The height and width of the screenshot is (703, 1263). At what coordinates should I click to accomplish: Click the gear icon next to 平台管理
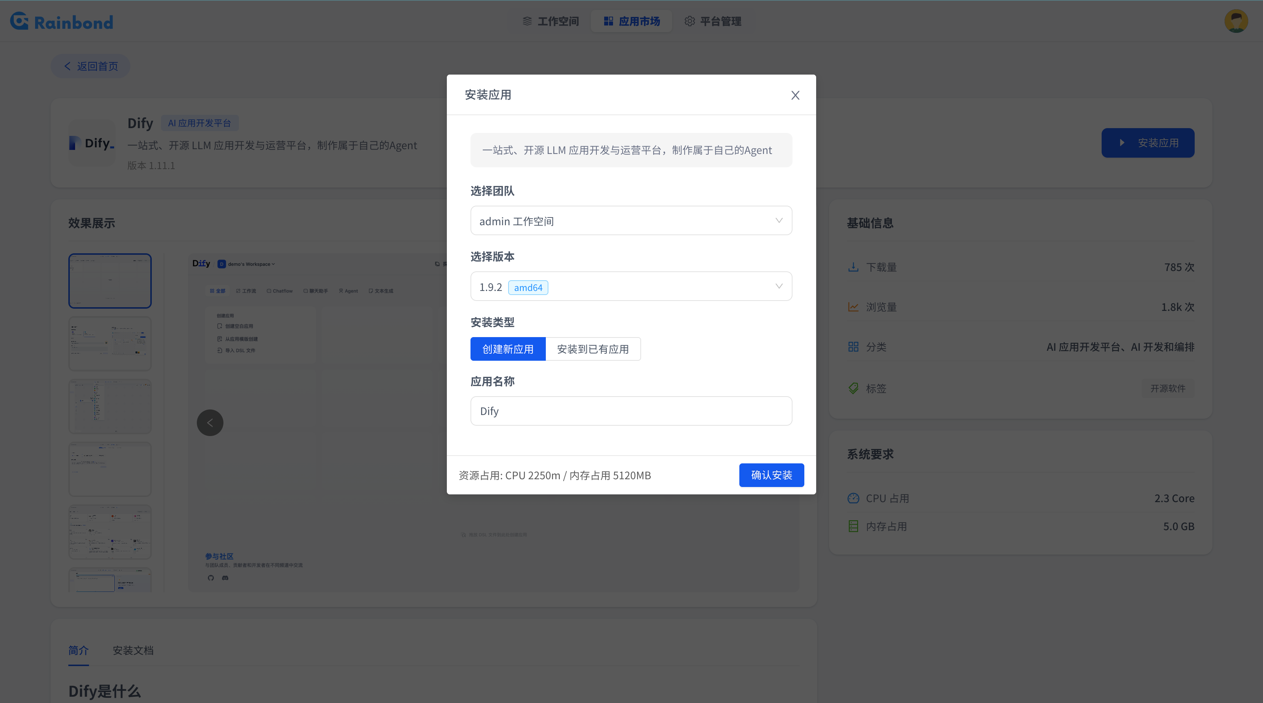tap(689, 21)
